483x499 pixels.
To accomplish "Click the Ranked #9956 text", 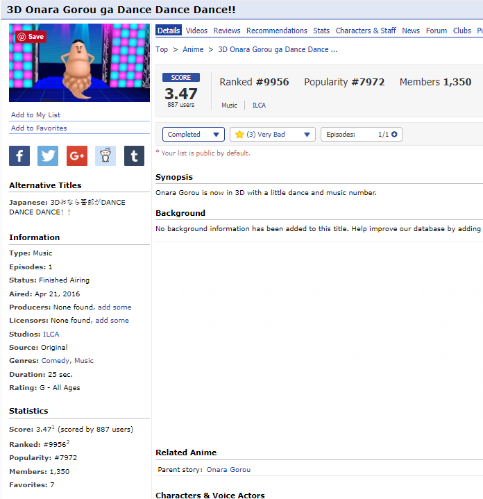I will click(254, 82).
